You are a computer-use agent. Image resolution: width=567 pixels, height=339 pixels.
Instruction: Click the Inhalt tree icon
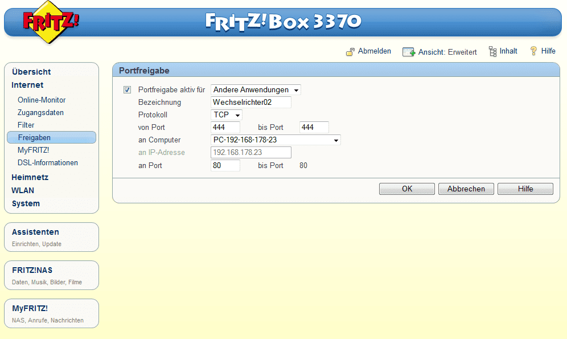pyautogui.click(x=492, y=51)
